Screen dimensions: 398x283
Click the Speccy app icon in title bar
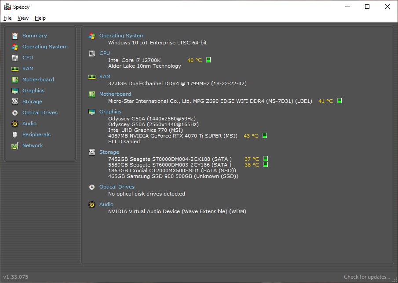(x=7, y=7)
